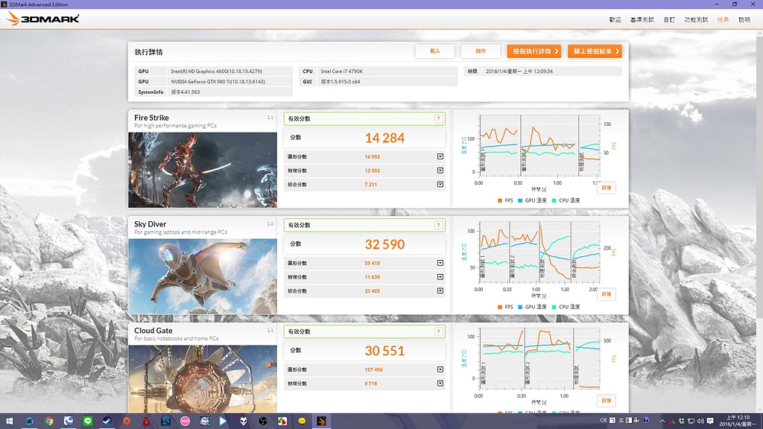Viewport: 763px width, 429px height.
Task: Switch to the 基準測試 (Benchmarks) tab
Action: 642,20
